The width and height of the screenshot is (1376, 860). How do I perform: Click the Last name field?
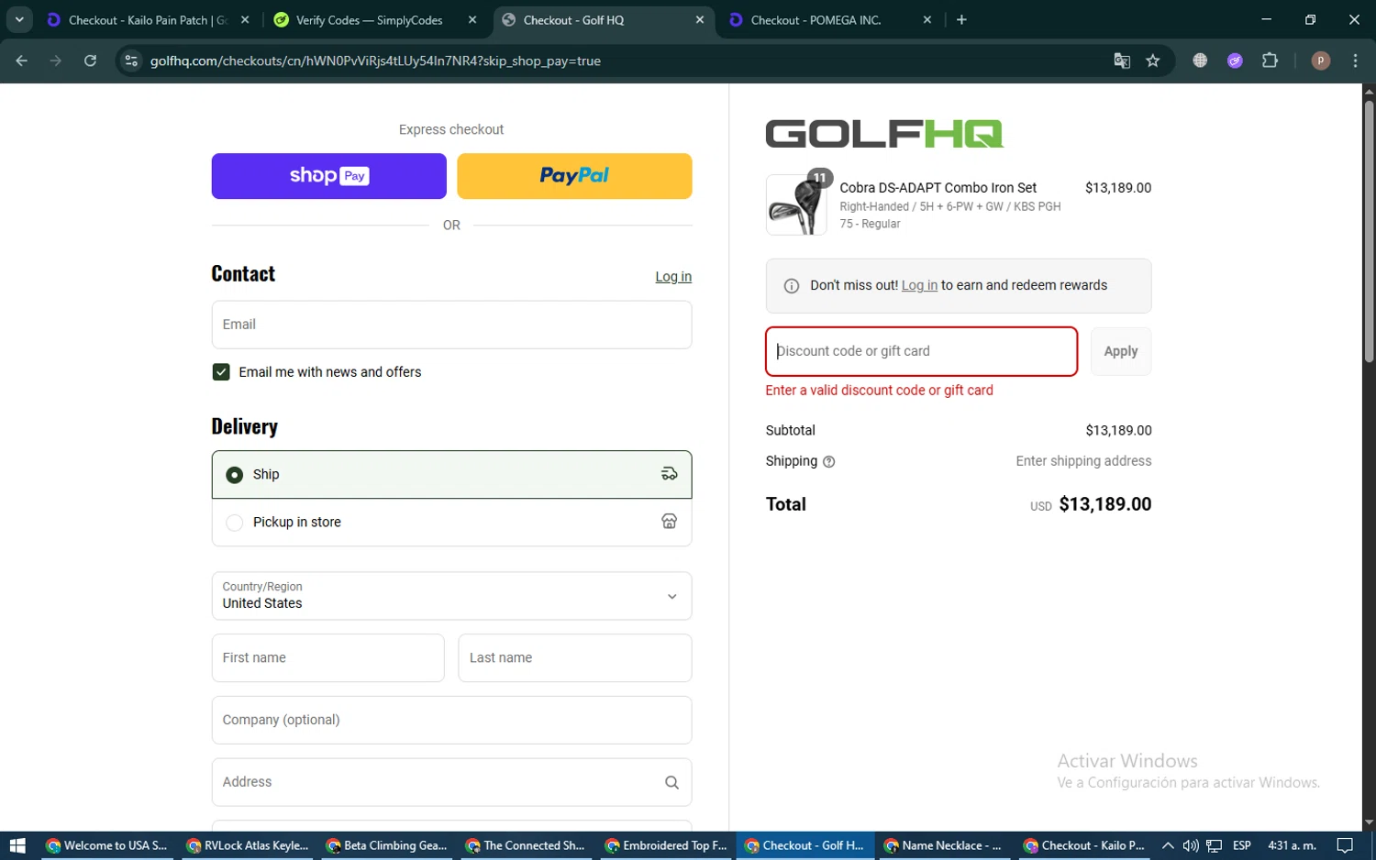[574, 657]
